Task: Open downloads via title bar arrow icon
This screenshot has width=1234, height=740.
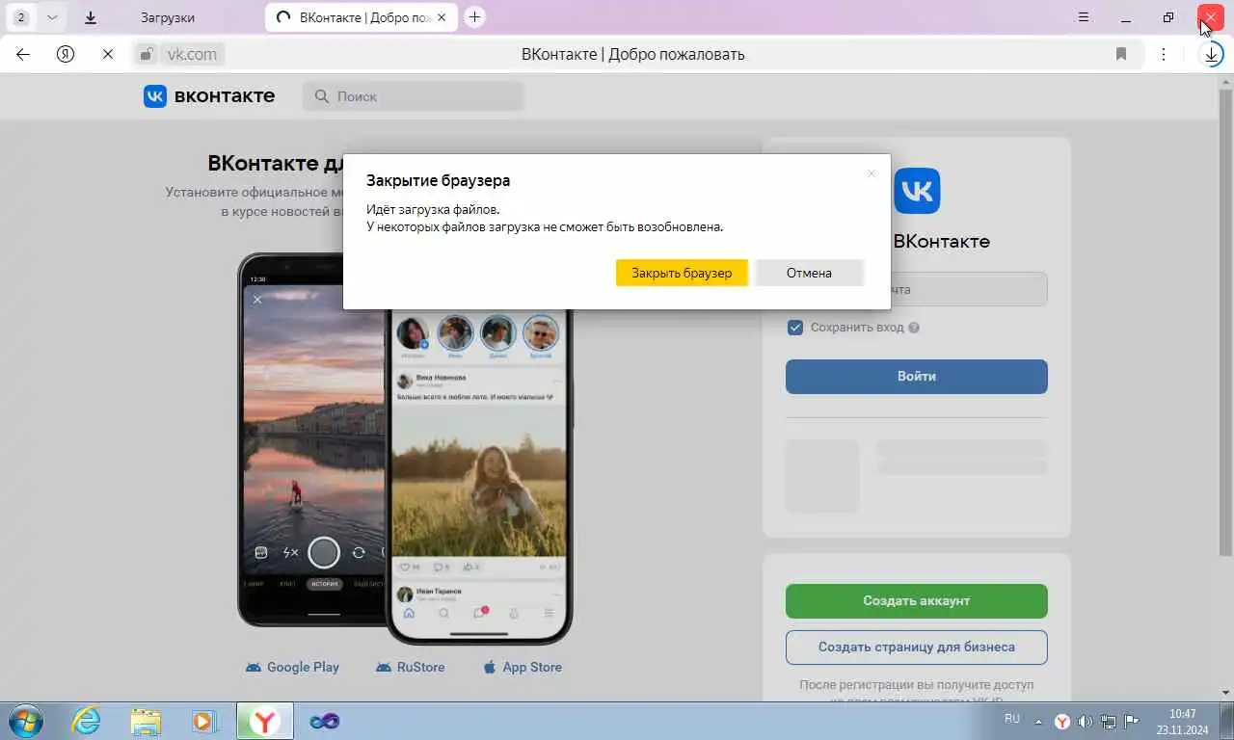Action: [x=91, y=17]
